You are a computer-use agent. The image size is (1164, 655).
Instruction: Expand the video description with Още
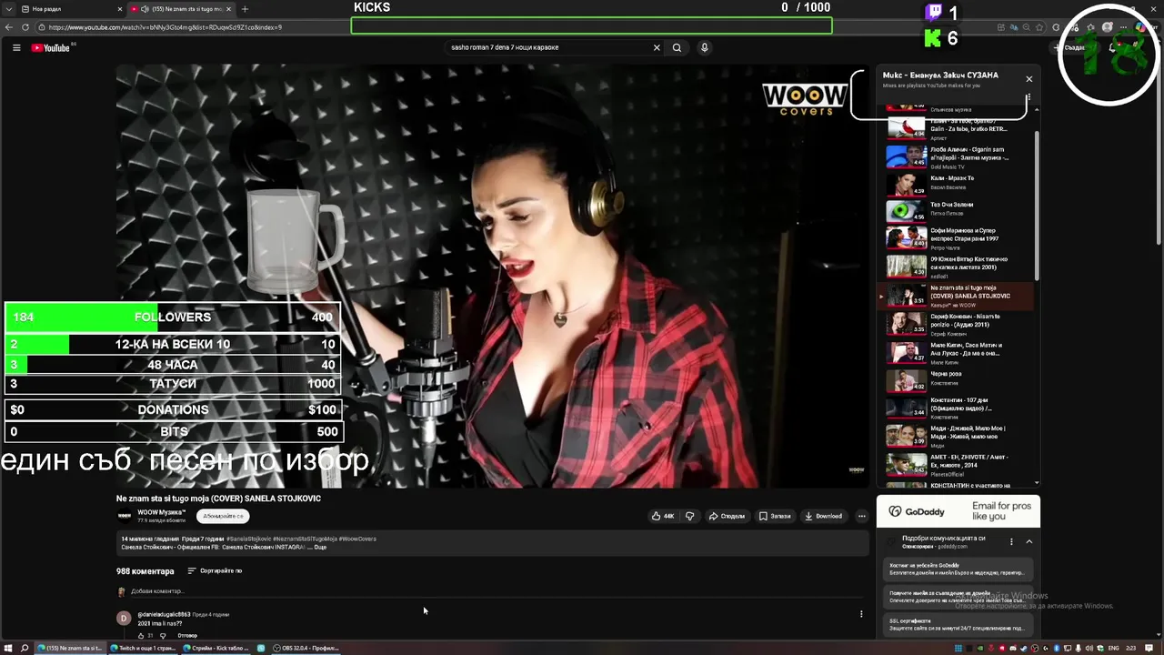click(320, 547)
